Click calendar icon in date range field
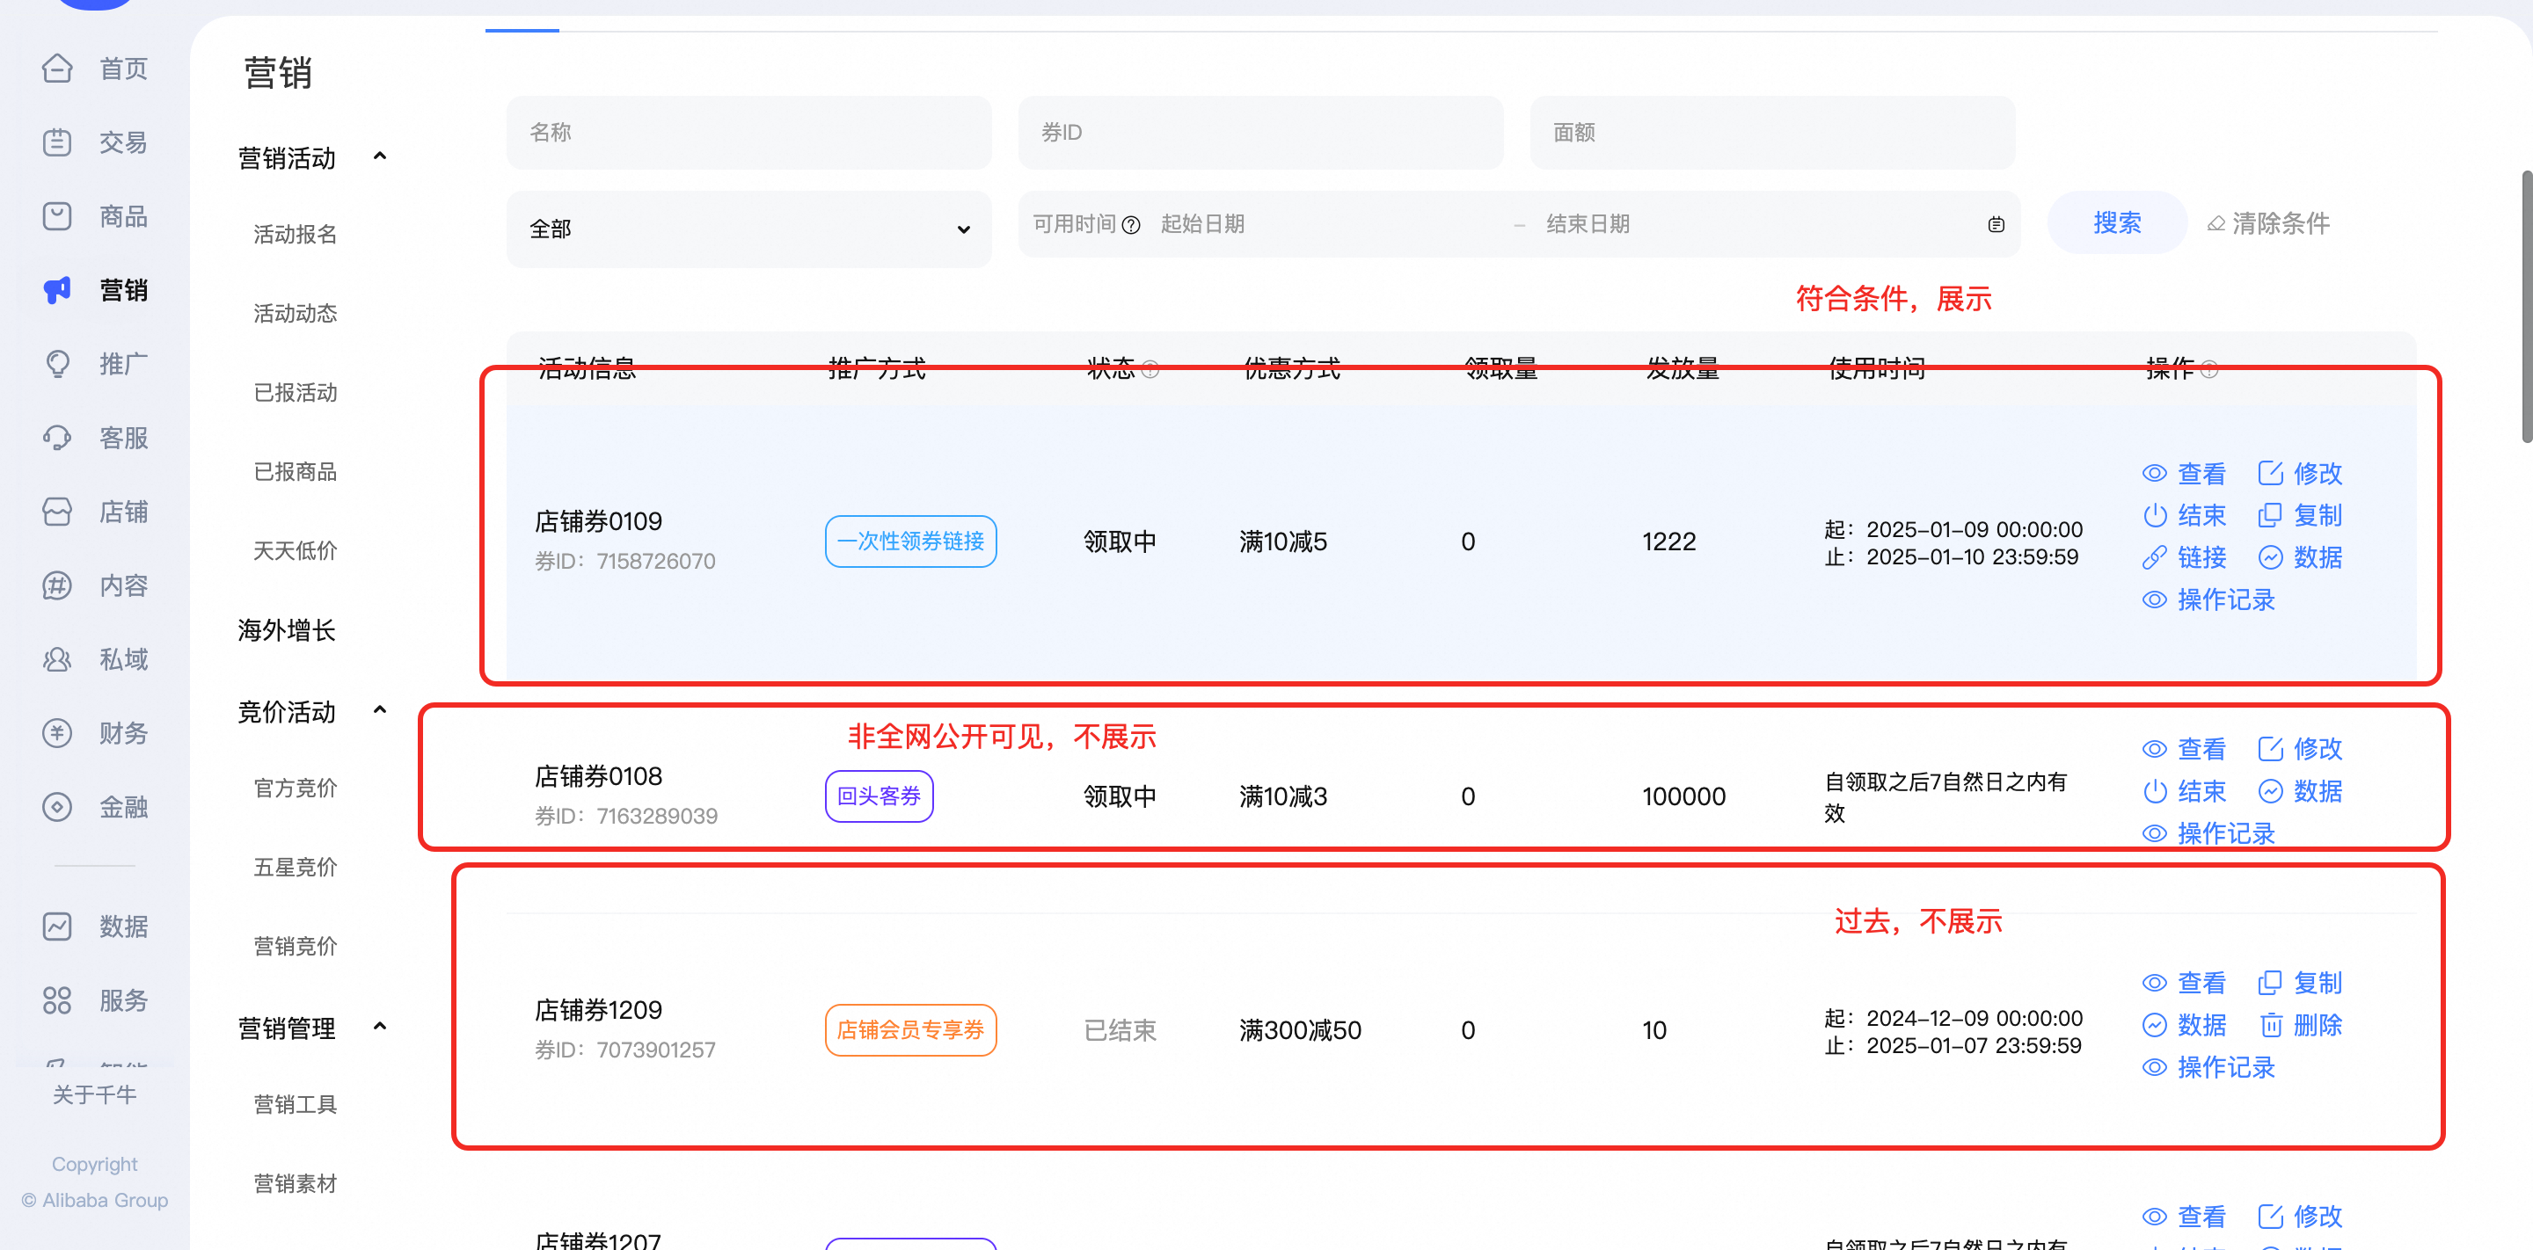Viewport: 2533px width, 1250px height. coord(1996,225)
